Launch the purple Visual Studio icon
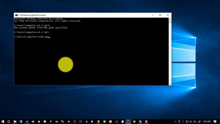The height and width of the screenshot is (124, 220). coord(33,122)
